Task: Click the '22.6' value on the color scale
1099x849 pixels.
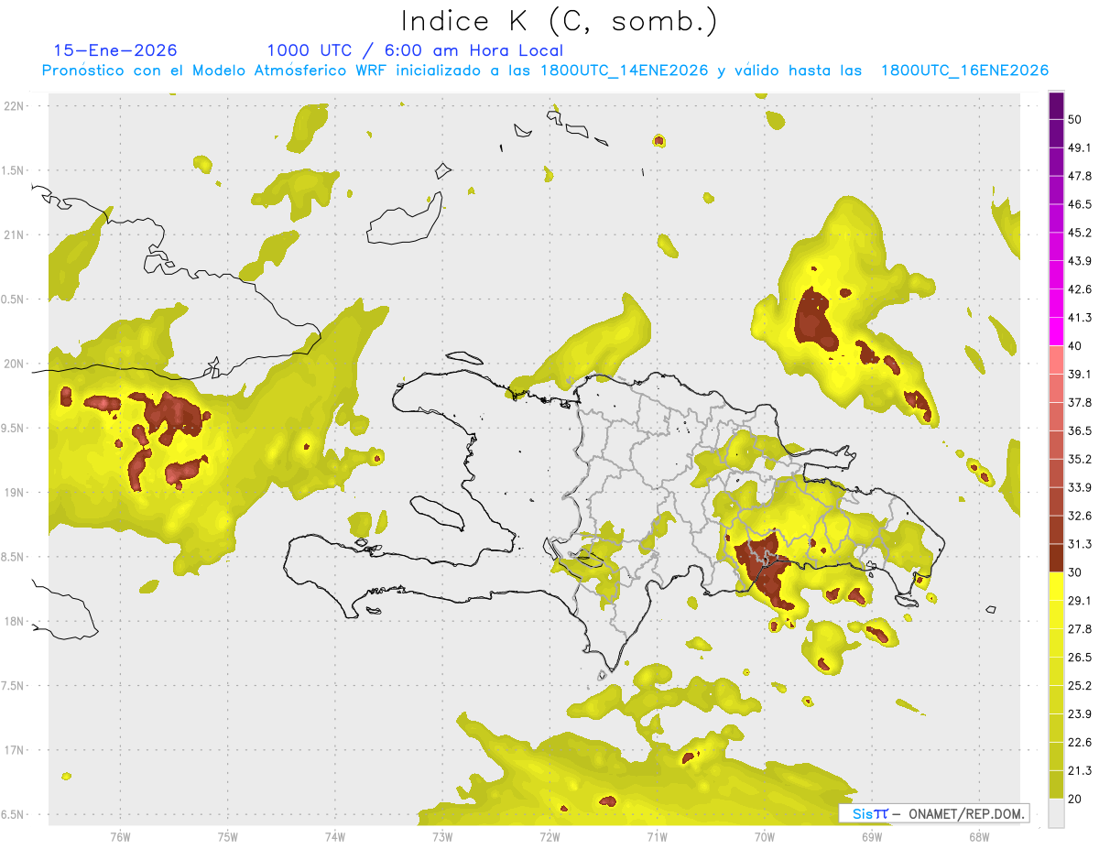Action: click(x=1080, y=743)
